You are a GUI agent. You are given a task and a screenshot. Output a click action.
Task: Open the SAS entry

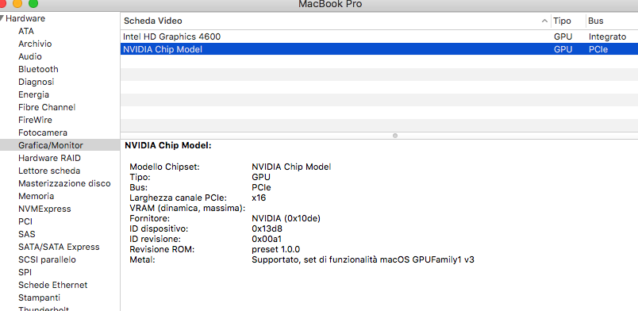pyautogui.click(x=27, y=234)
